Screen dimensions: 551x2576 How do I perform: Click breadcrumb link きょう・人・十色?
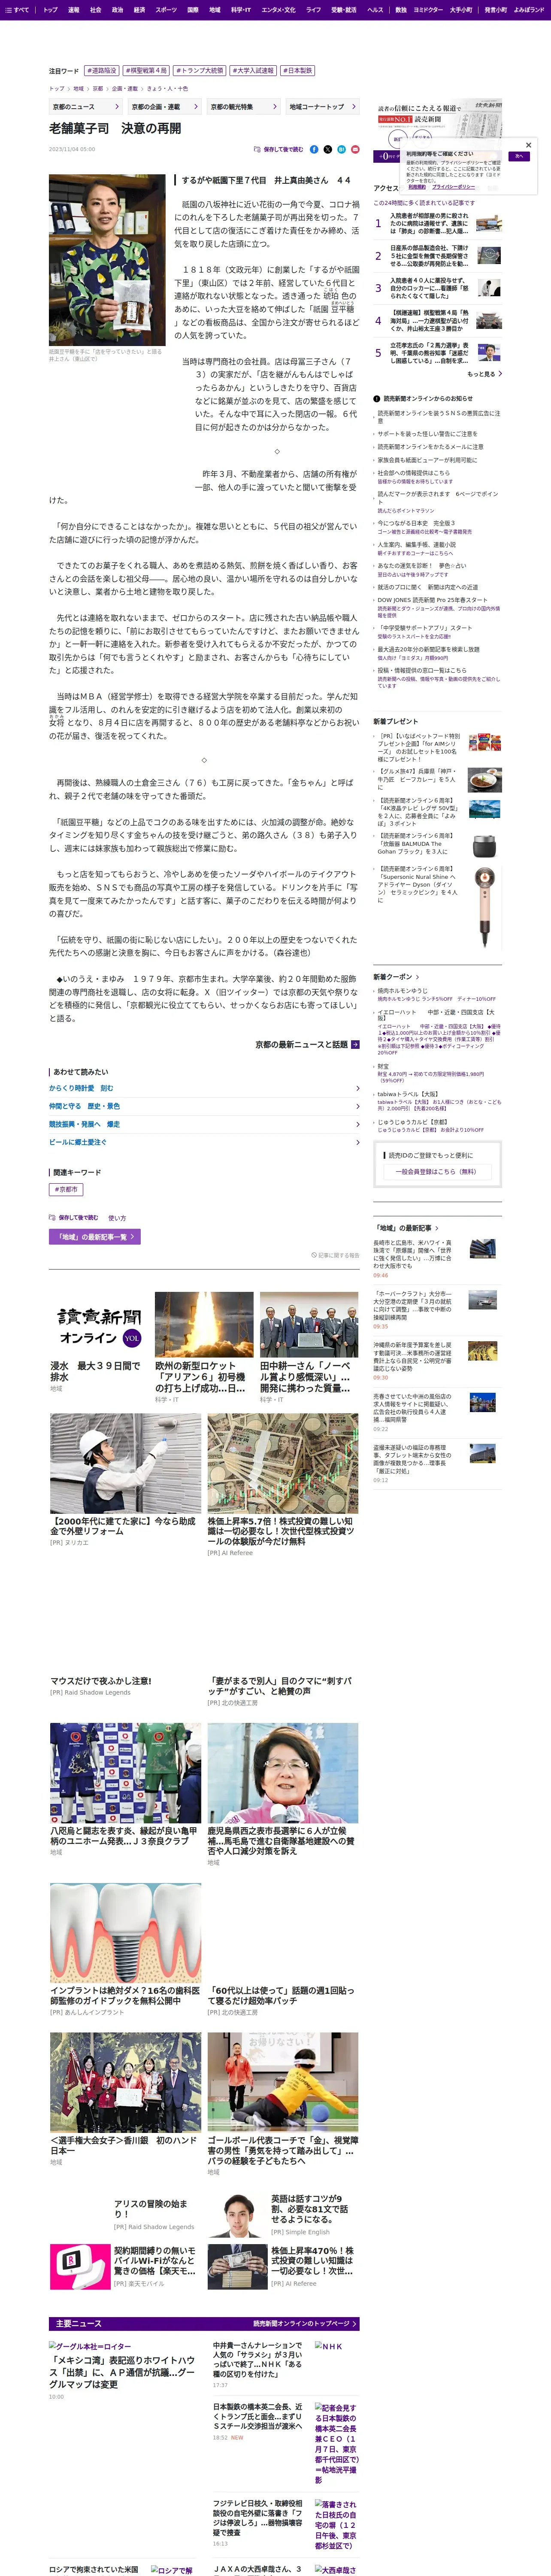(168, 88)
